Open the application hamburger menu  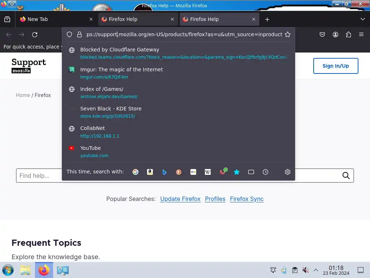pyautogui.click(x=361, y=34)
